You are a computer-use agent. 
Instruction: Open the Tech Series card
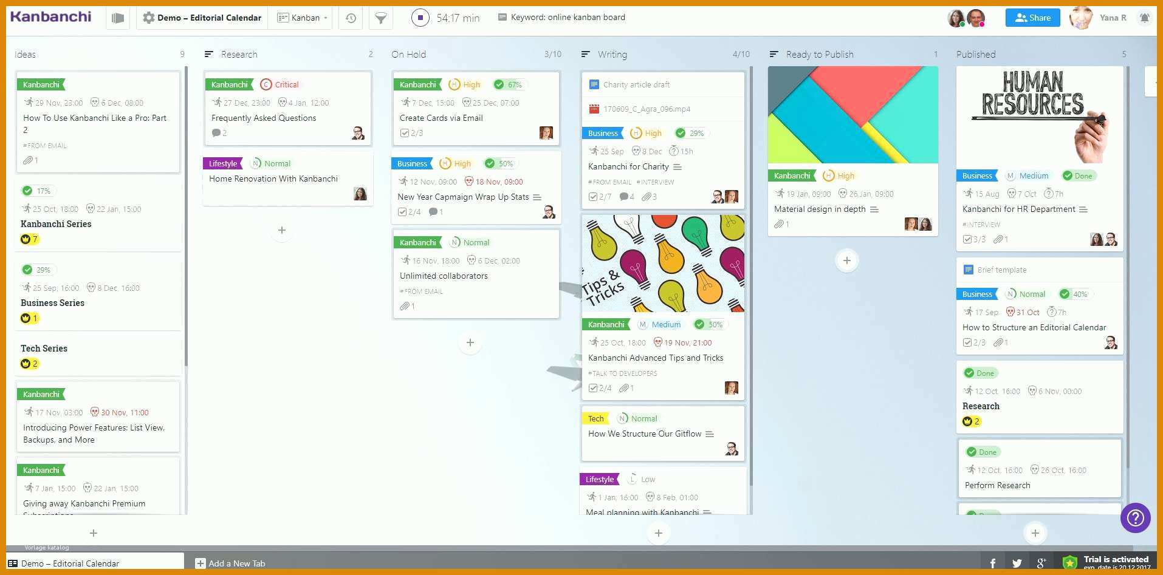97,355
